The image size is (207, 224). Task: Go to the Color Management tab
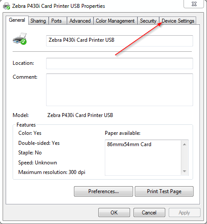click(115, 21)
